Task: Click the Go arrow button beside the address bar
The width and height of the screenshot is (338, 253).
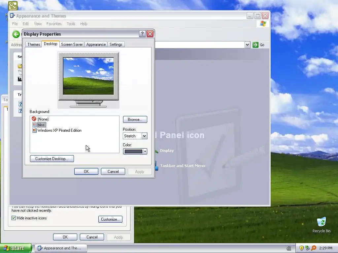Action: (255, 45)
